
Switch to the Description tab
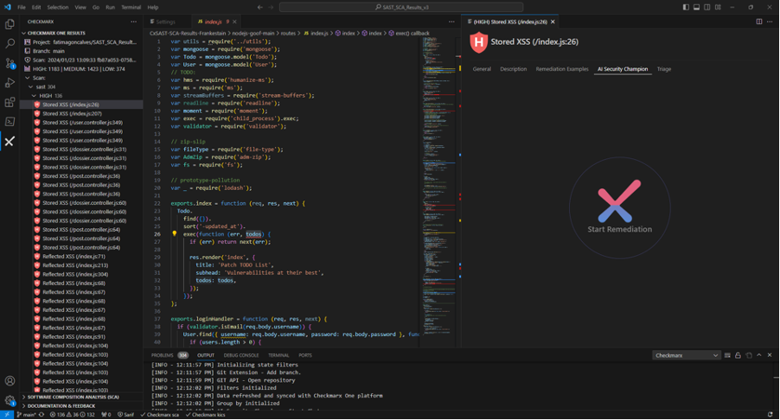coord(513,69)
